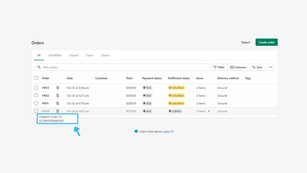The width and height of the screenshot is (307, 173).
Task: Open note icon for order #1011
Action: (x=58, y=103)
